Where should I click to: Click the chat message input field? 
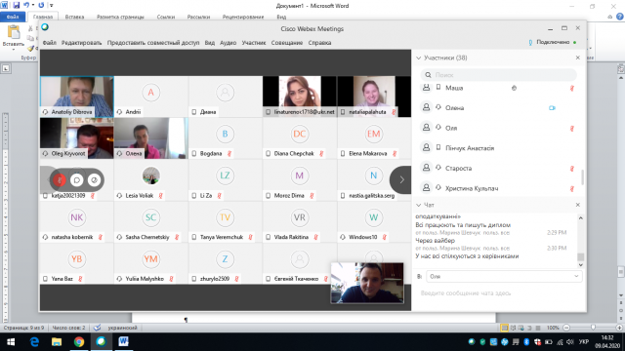(498, 293)
